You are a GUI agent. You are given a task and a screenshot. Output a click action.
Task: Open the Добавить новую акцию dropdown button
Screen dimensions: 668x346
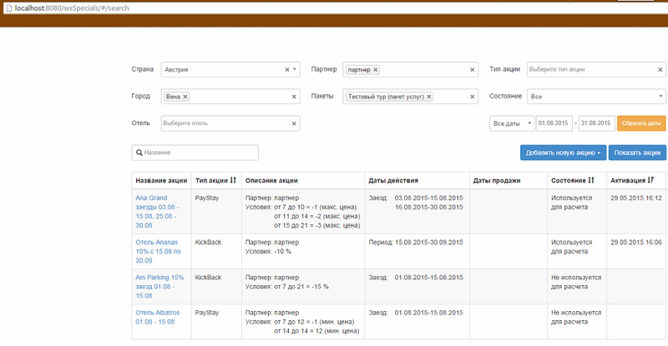pos(563,153)
